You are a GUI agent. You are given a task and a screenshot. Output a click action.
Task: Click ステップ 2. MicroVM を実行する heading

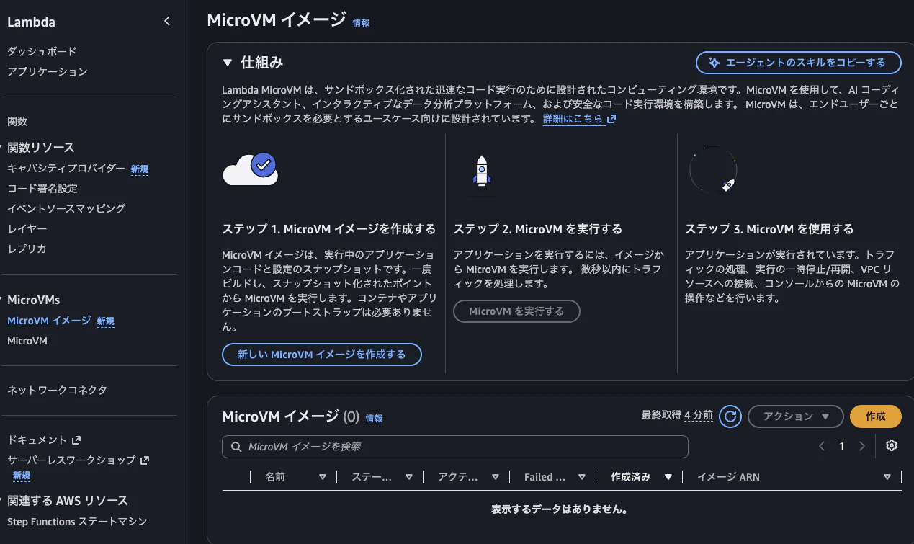click(x=538, y=229)
